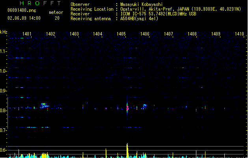Click the date 02.06.09 14:00
Screen dimensions: 248x158
(x=24, y=18)
